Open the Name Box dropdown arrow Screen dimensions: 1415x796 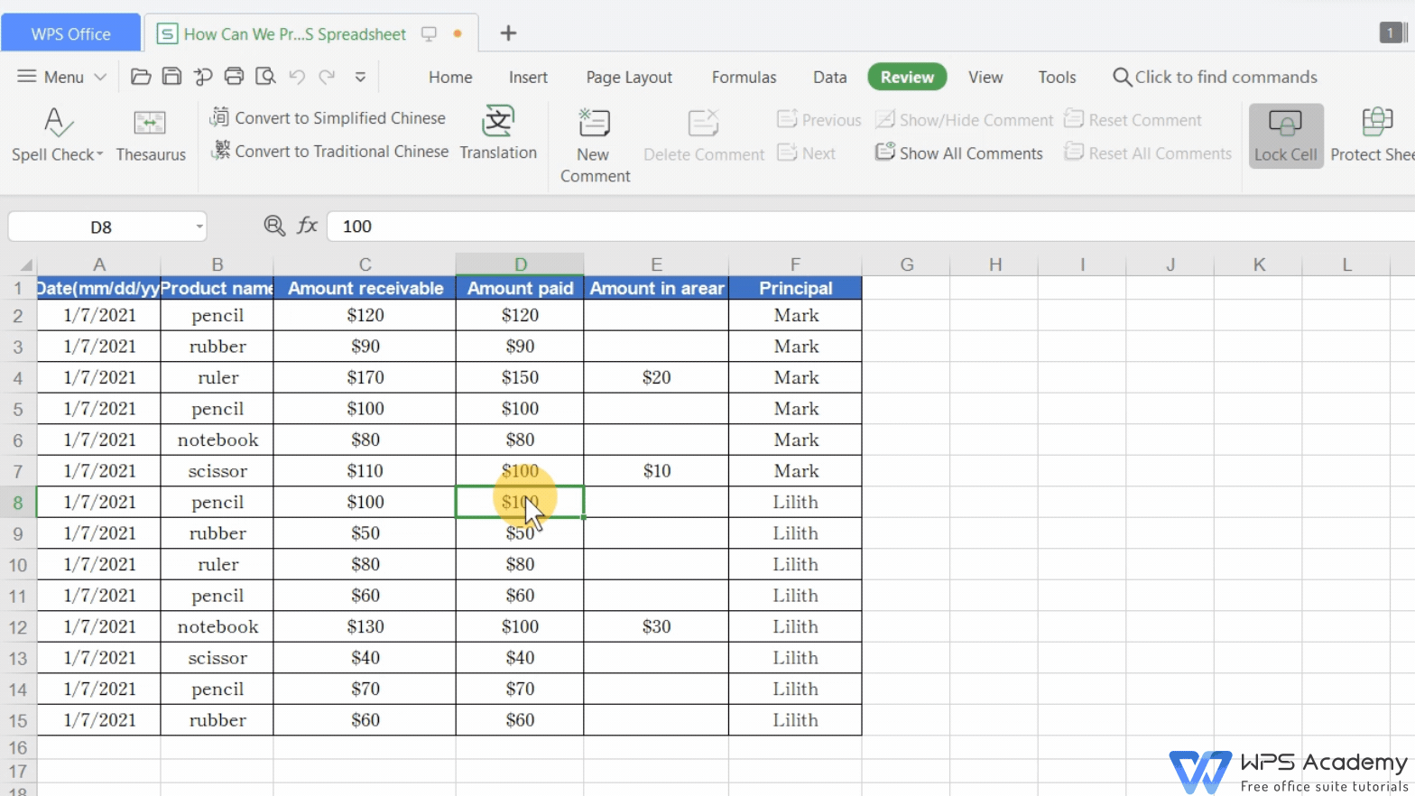tap(199, 227)
